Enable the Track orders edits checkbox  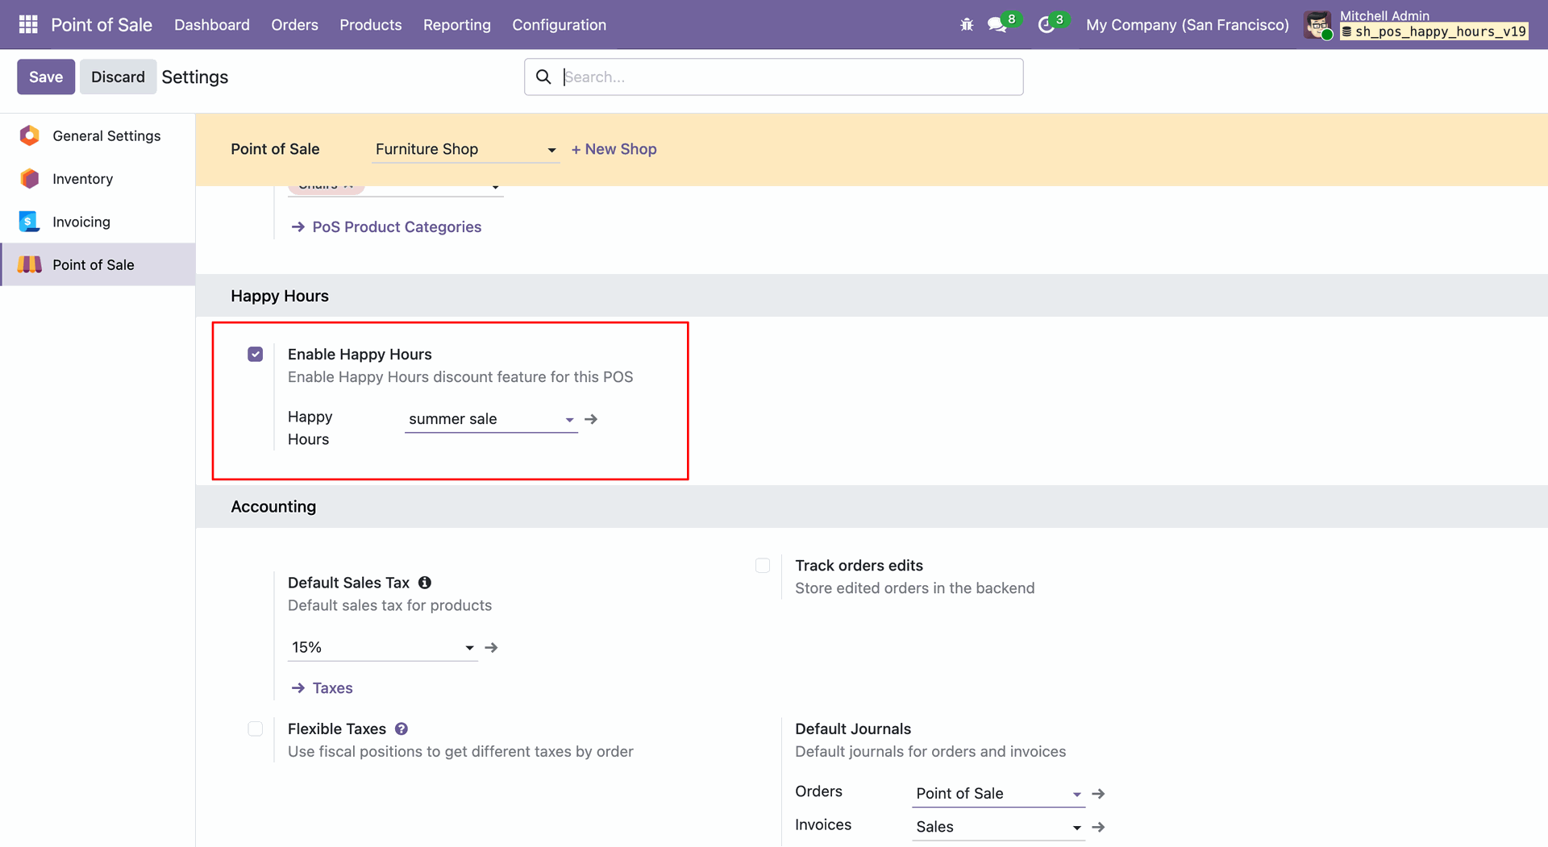click(x=763, y=566)
